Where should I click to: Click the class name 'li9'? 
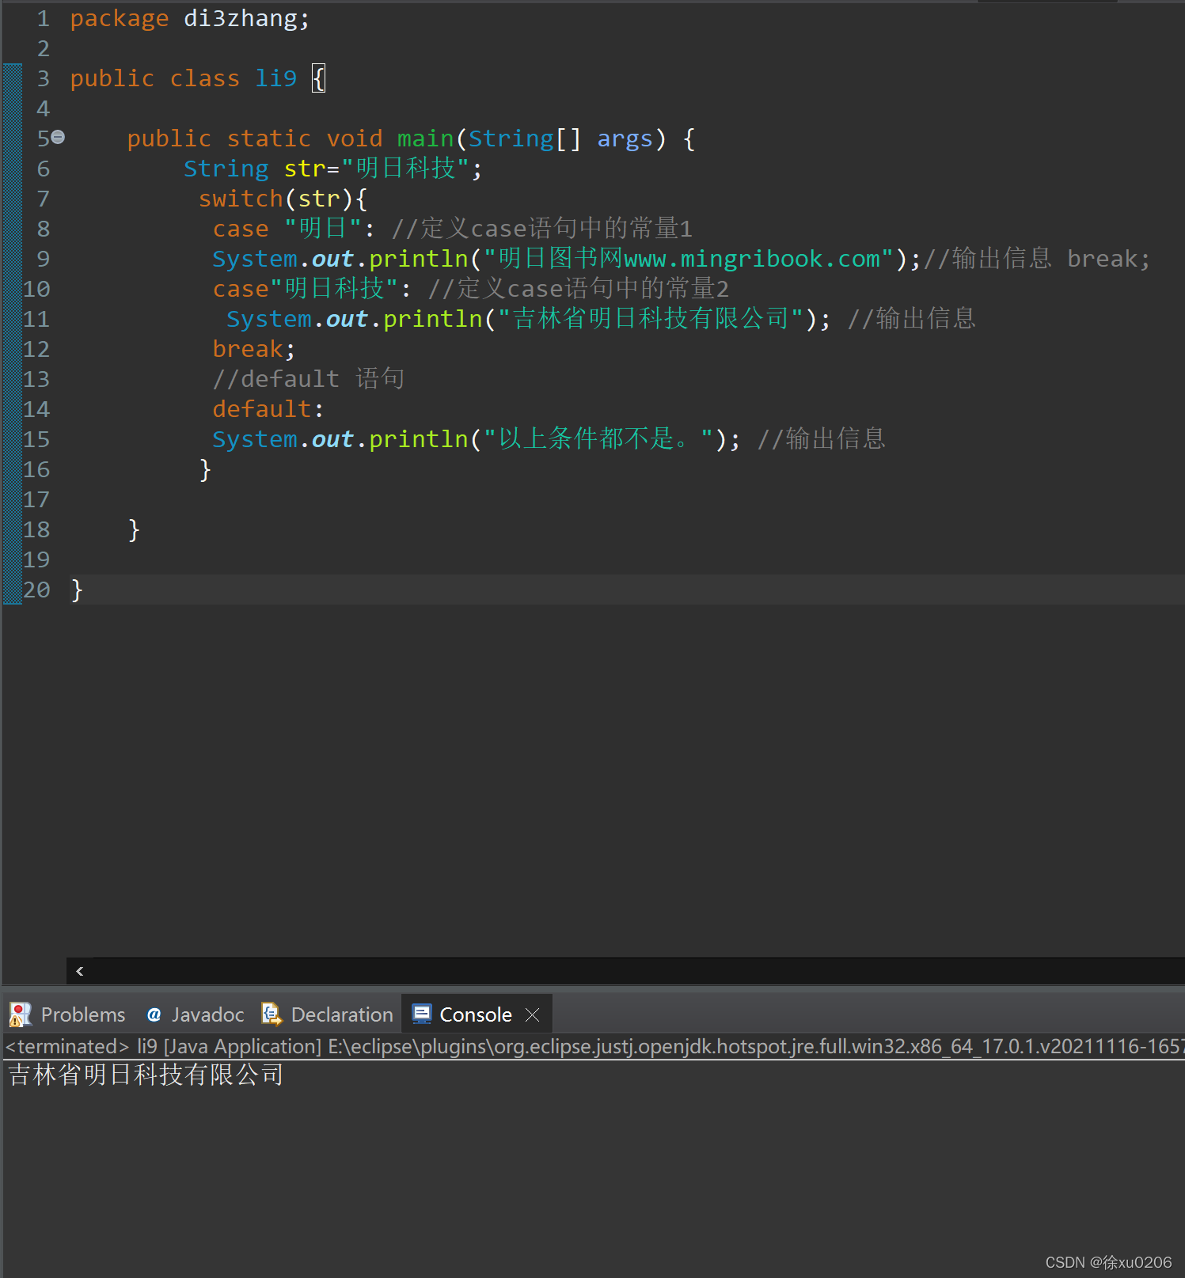(275, 78)
